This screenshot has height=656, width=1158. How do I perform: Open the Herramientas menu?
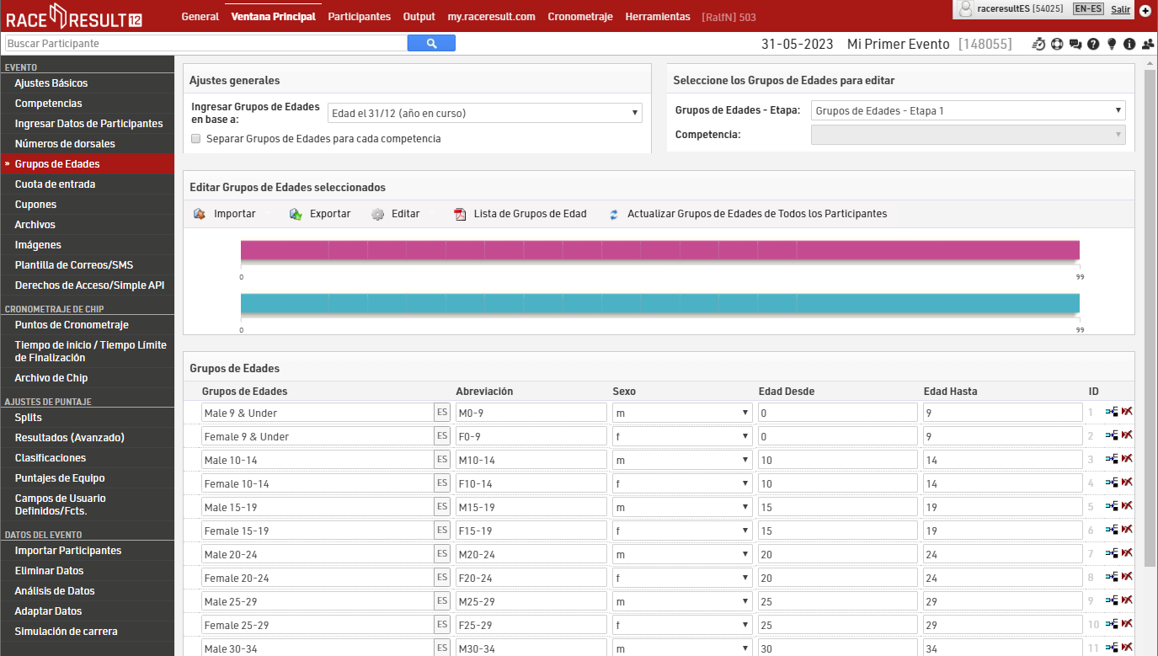coord(658,16)
